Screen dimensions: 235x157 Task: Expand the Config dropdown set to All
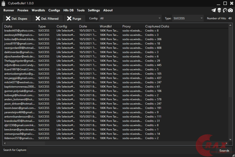click(130, 18)
